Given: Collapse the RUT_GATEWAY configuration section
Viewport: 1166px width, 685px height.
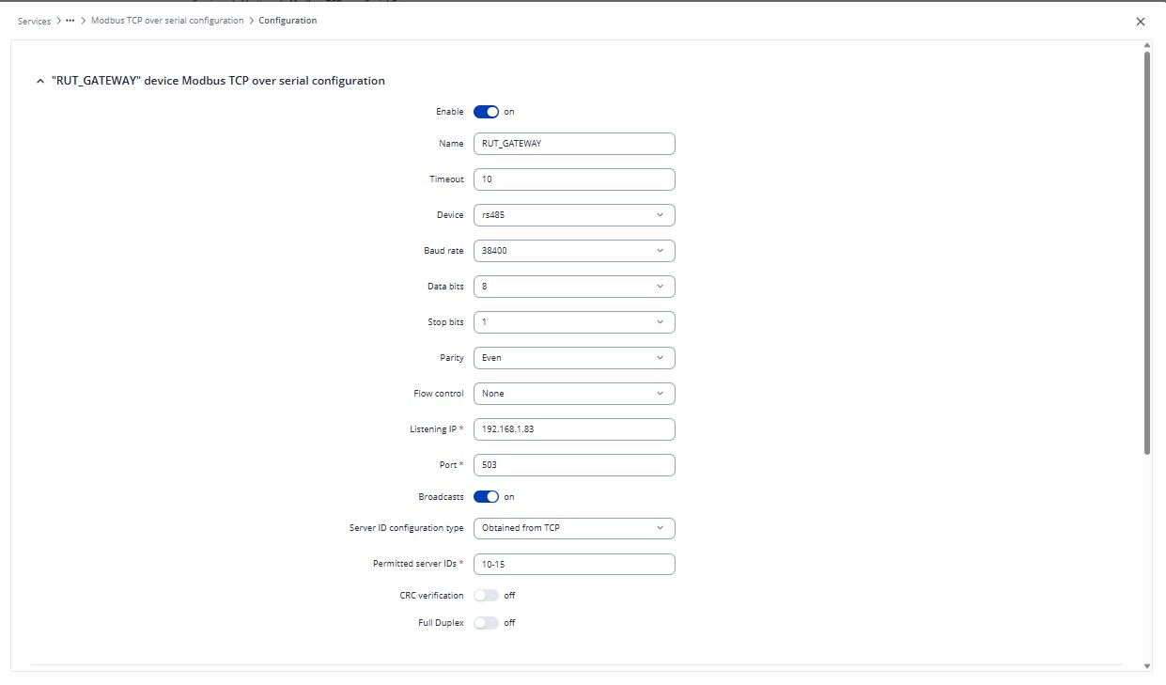Looking at the screenshot, I should (39, 82).
